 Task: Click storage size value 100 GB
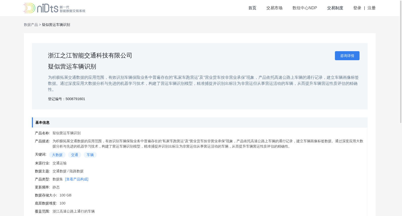coord(65,195)
